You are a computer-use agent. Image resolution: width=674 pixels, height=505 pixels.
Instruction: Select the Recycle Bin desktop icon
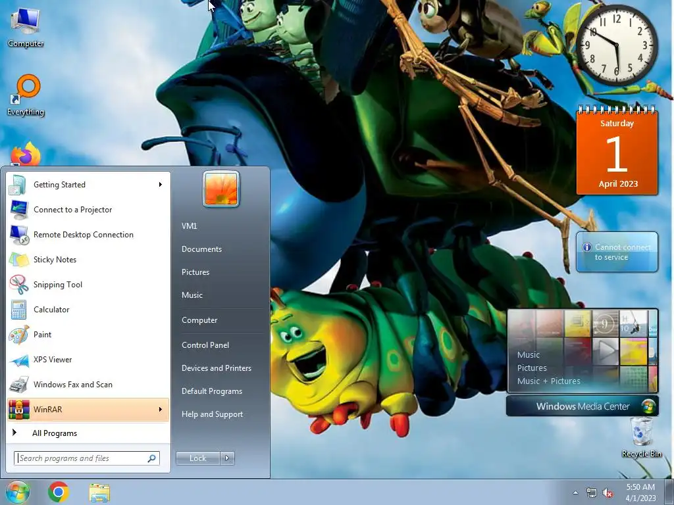(641, 437)
